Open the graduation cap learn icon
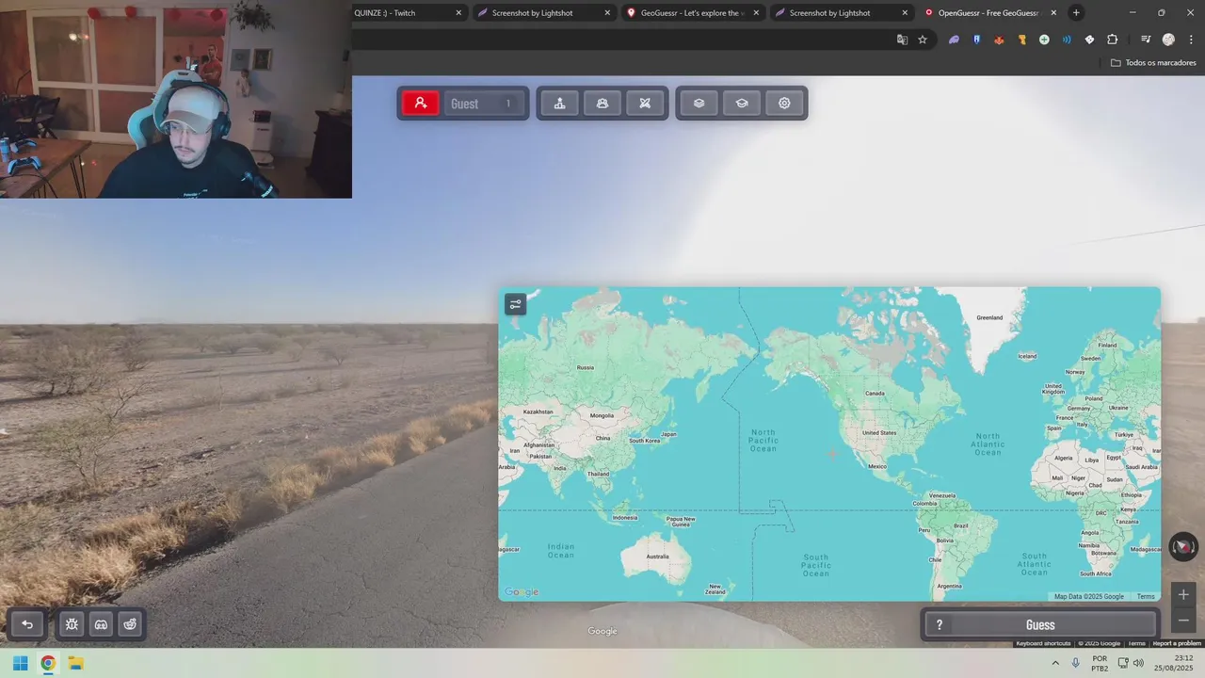This screenshot has width=1205, height=678. (742, 104)
